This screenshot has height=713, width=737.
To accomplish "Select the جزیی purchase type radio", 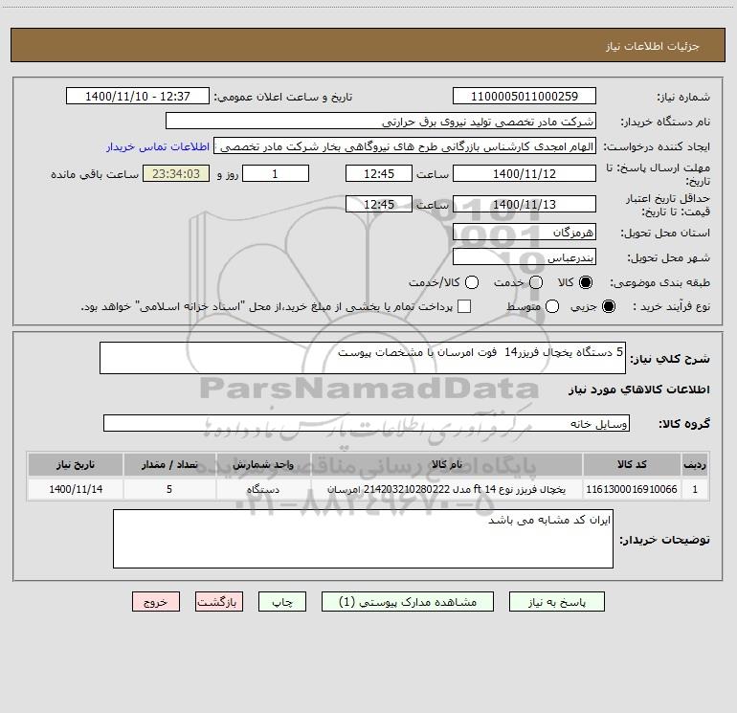I will click(x=608, y=306).
